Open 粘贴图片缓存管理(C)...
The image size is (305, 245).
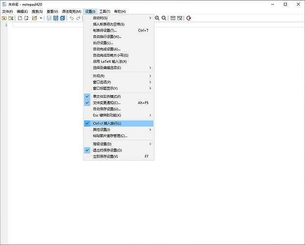click(118, 136)
